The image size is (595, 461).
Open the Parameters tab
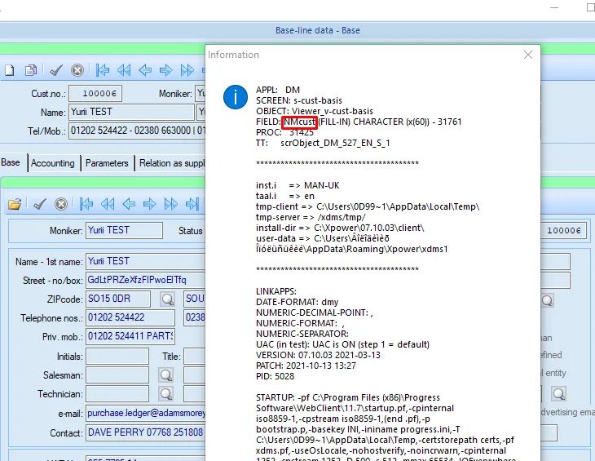coord(107,163)
